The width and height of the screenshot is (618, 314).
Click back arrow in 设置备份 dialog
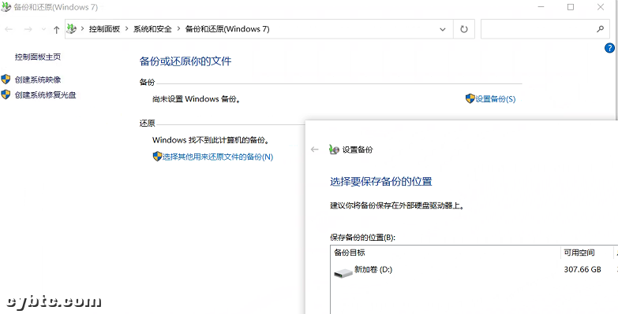pyautogui.click(x=314, y=150)
